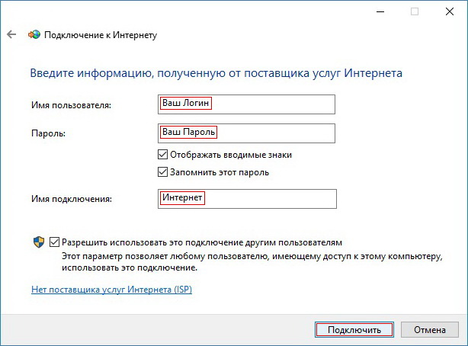Click the globe network icon beside the title

(34, 35)
